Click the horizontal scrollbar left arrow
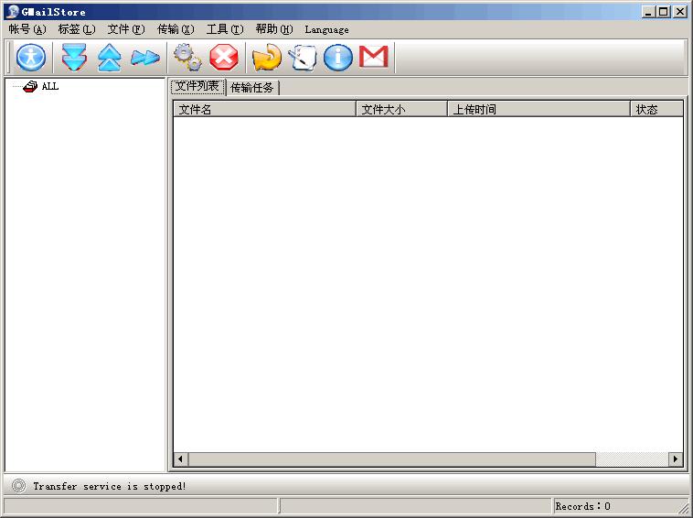 click(181, 459)
